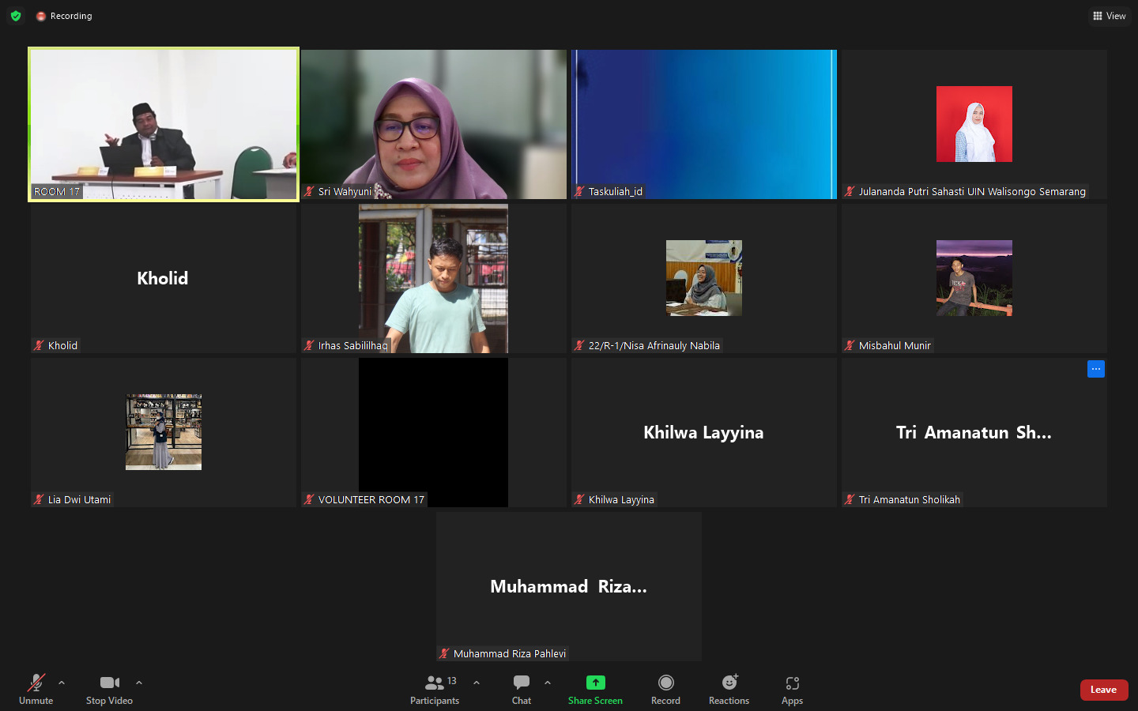Unmute the microphone
Screen dimensions: 1138x711
[x=36, y=689]
